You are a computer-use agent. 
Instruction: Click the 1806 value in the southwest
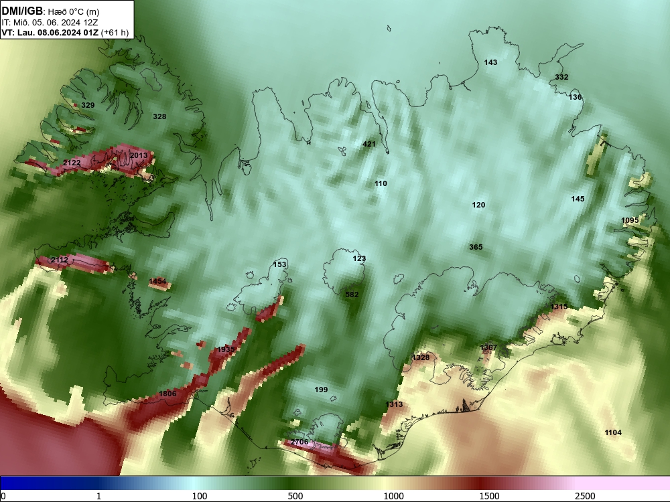tap(167, 394)
